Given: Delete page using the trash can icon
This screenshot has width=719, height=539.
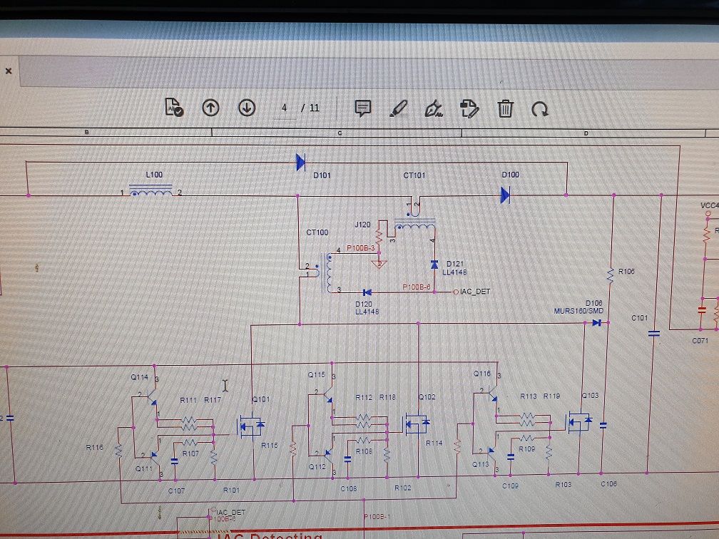Looking at the screenshot, I should click(505, 109).
